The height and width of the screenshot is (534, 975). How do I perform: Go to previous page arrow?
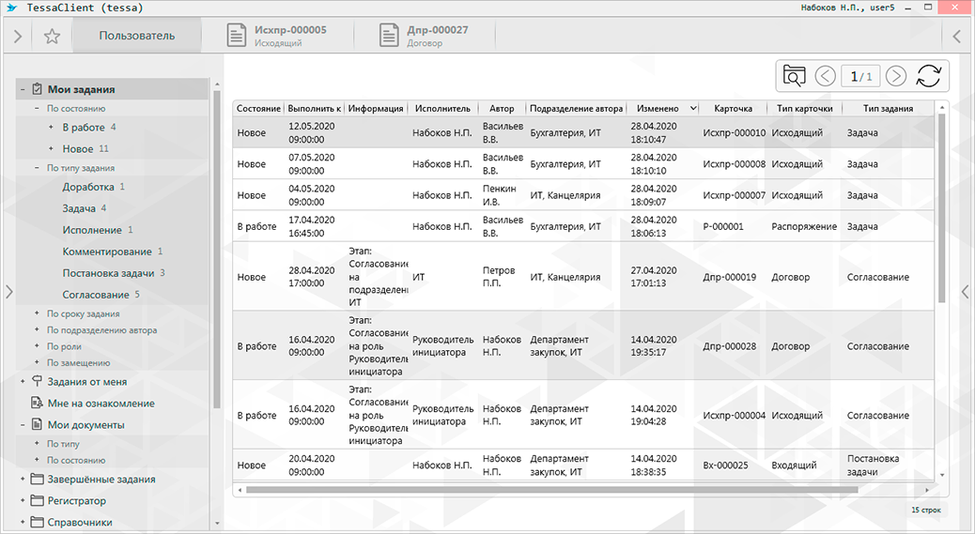coord(825,77)
